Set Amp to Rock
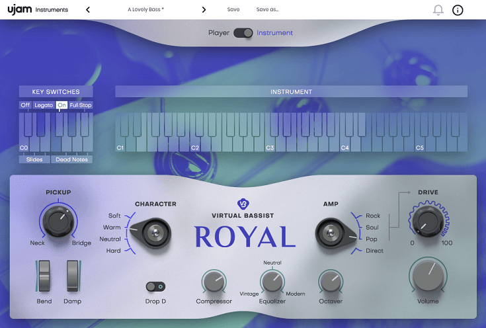Viewport: 486px width, 328px height. (373, 216)
